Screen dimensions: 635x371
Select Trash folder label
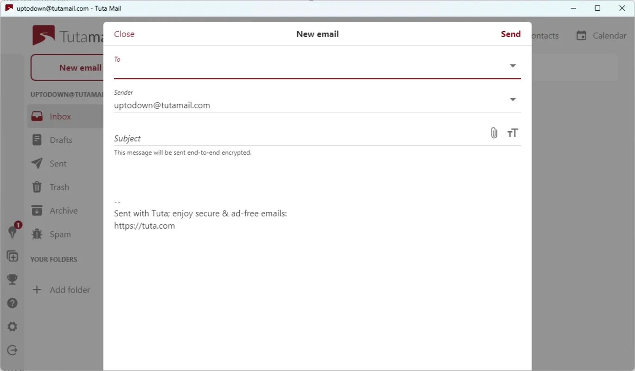[x=59, y=187]
